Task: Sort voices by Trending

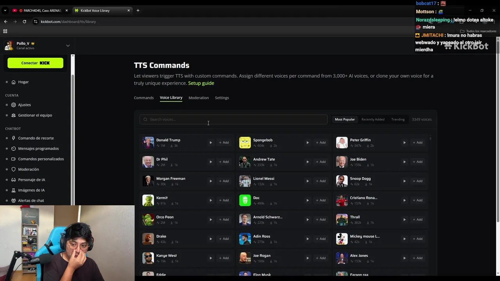Action: click(x=398, y=119)
